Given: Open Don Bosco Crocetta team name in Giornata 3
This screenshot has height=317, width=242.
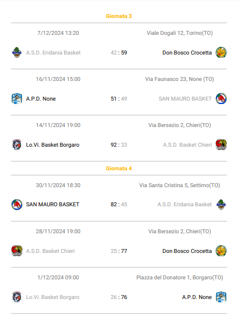Looking at the screenshot, I should tap(187, 53).
